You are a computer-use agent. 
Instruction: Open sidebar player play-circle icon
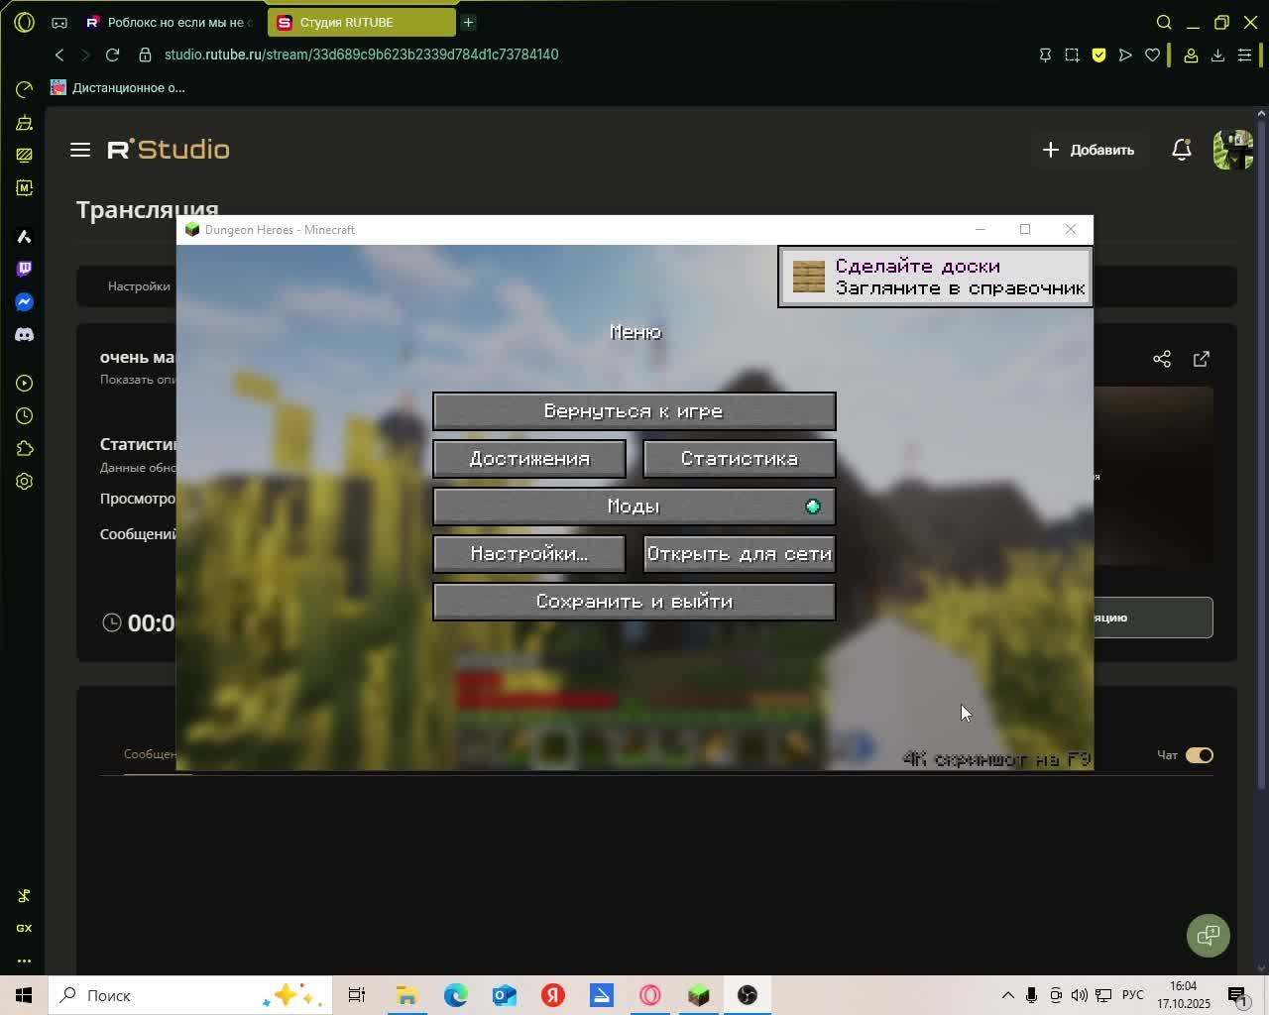[x=25, y=383]
